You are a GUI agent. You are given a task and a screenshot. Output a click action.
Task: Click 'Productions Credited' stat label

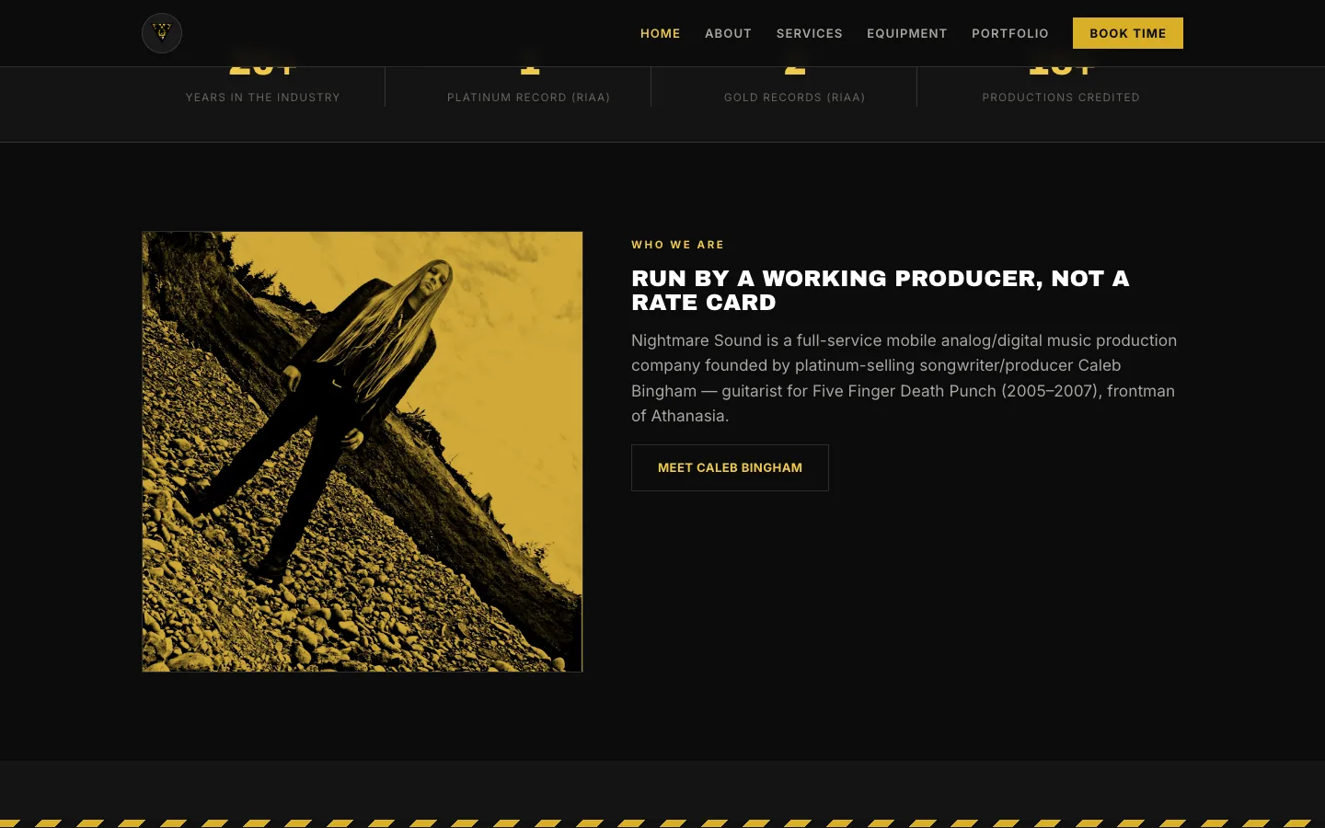click(1061, 98)
